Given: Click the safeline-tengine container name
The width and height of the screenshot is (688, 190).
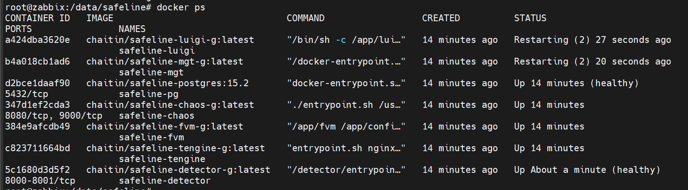Looking at the screenshot, I should click(x=162, y=159).
